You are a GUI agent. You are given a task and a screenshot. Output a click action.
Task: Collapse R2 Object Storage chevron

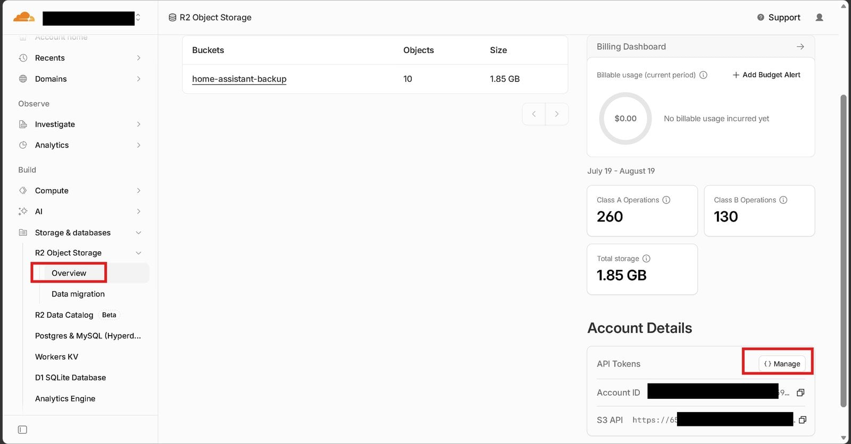[139, 253]
